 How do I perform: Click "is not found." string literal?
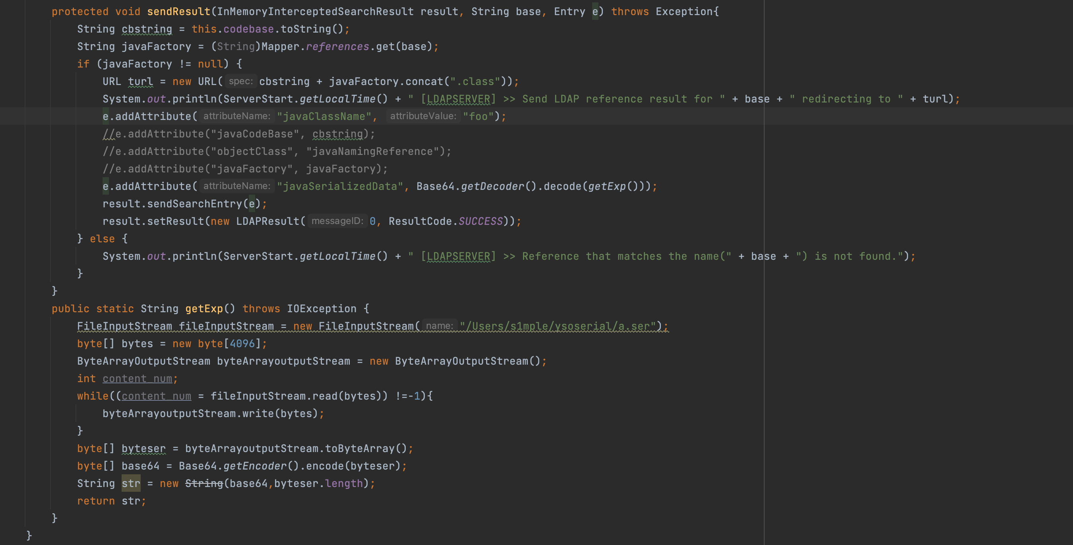tap(849, 257)
